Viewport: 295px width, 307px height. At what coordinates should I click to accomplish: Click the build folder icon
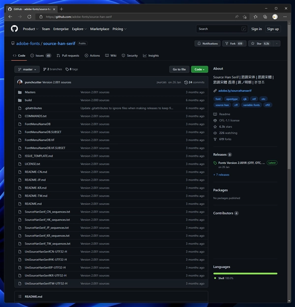point(20,100)
